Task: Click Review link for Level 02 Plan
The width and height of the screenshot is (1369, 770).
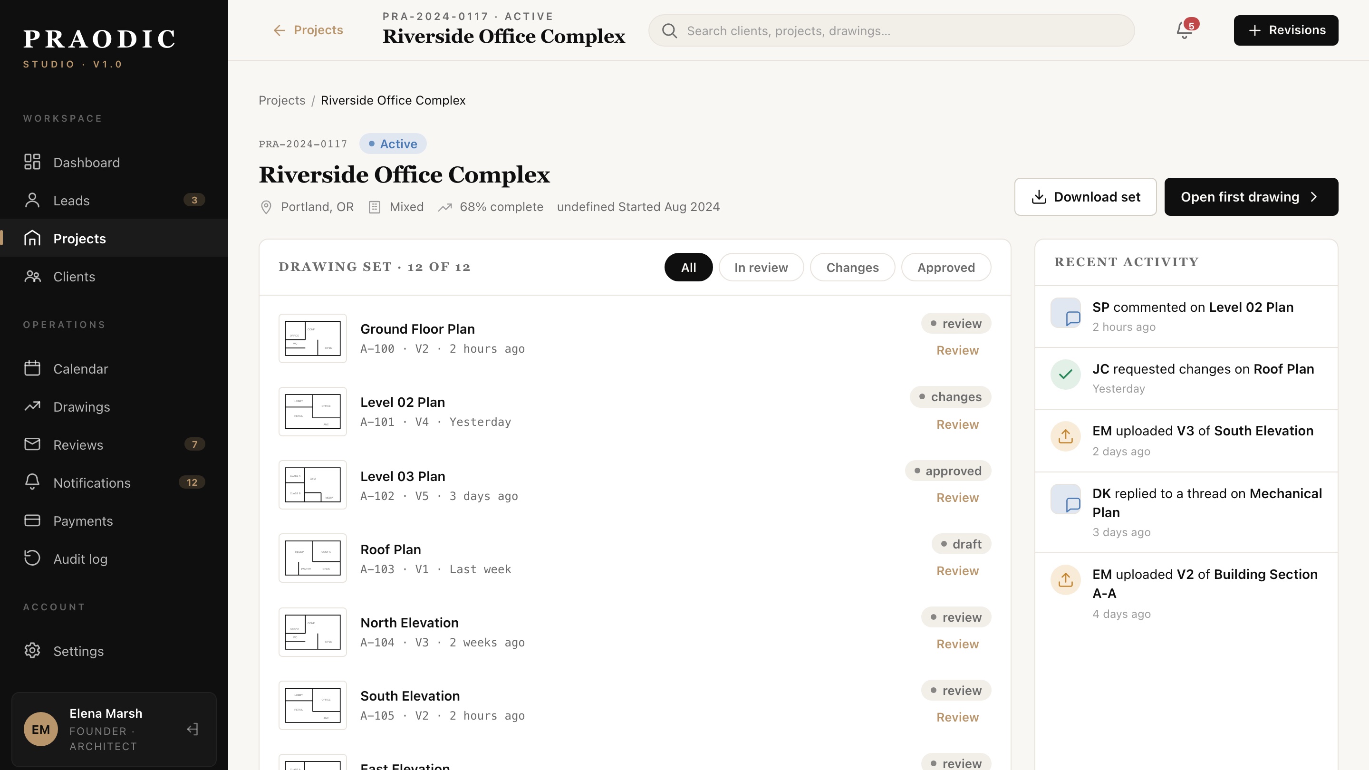Action: (957, 424)
